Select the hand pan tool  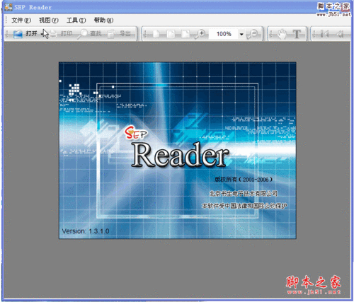282,34
